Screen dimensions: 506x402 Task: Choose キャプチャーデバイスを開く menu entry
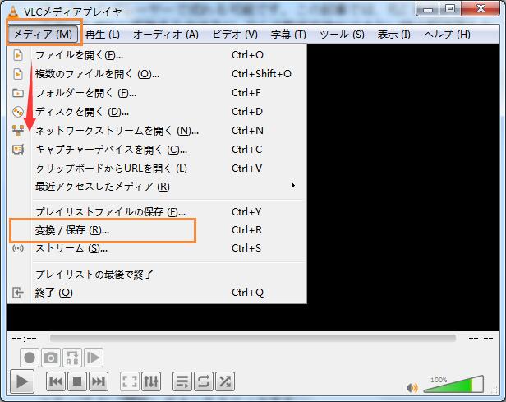[157, 150]
